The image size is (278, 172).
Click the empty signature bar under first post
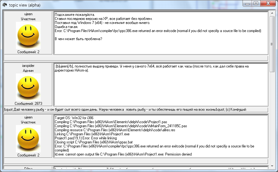pos(136,58)
